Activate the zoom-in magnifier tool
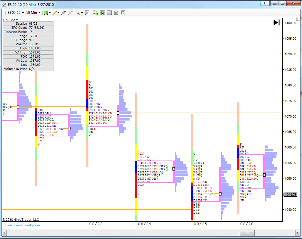This screenshot has height=239, width=302. click(x=63, y=13)
